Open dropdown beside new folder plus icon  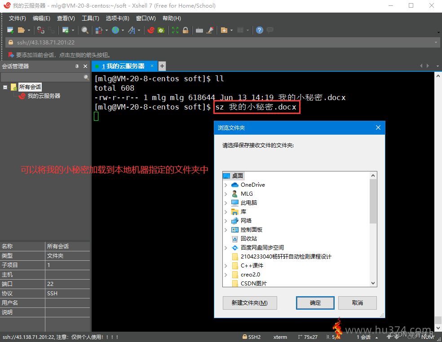tap(231, 30)
